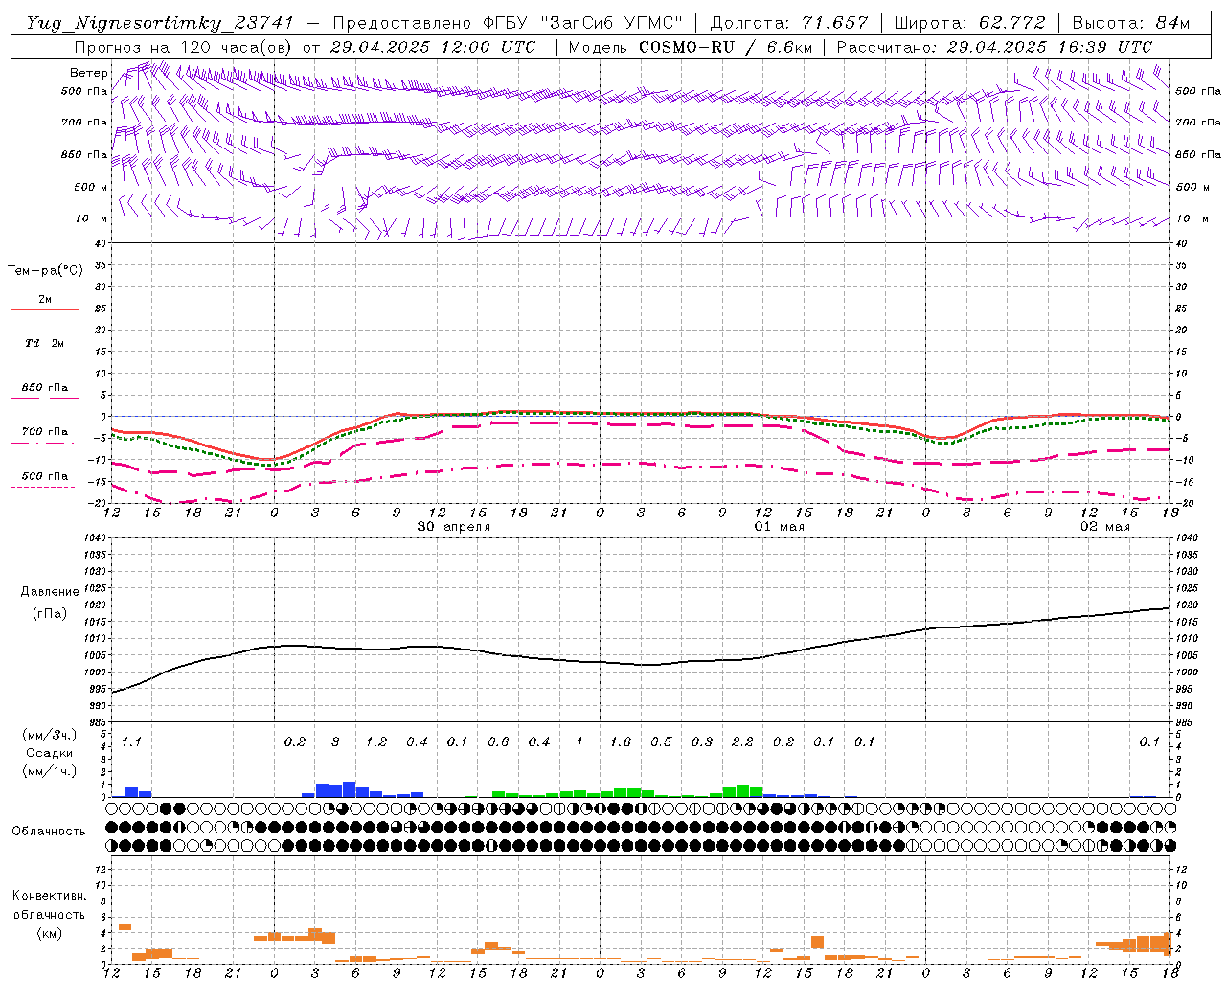The width and height of the screenshot is (1226, 981).
Task: Click the (мм/3ч.) unit label
Action: click(x=49, y=735)
